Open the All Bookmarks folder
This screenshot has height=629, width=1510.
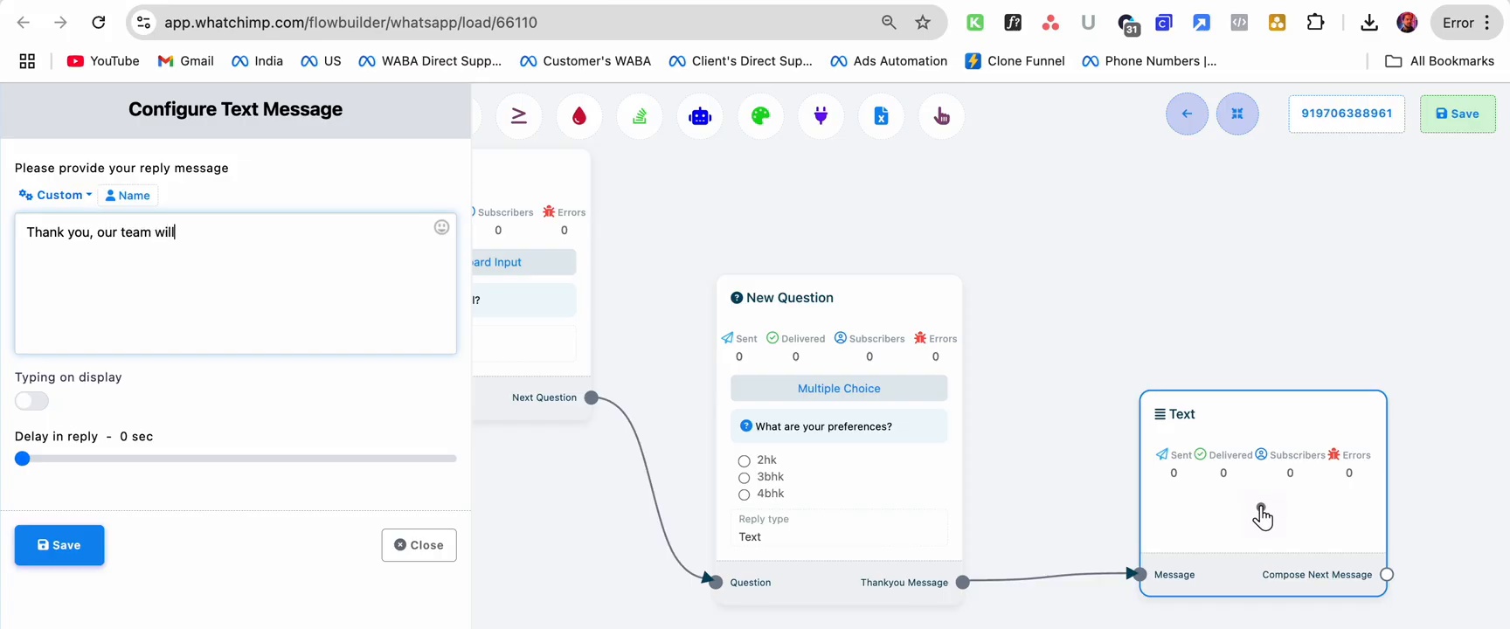(x=1439, y=61)
